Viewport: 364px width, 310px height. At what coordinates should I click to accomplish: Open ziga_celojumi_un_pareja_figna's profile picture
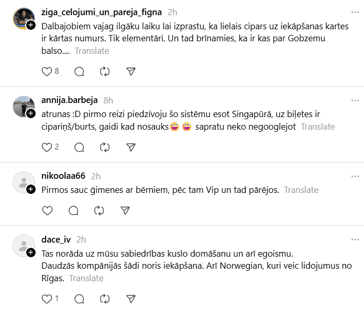click(x=23, y=19)
